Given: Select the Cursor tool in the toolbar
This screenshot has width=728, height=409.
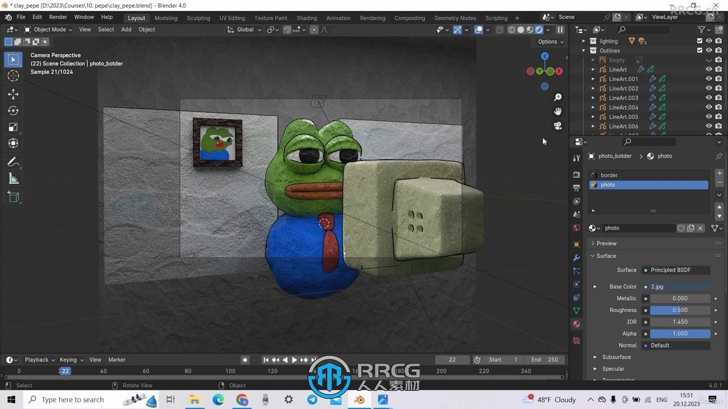Looking at the screenshot, I should click(x=14, y=76).
